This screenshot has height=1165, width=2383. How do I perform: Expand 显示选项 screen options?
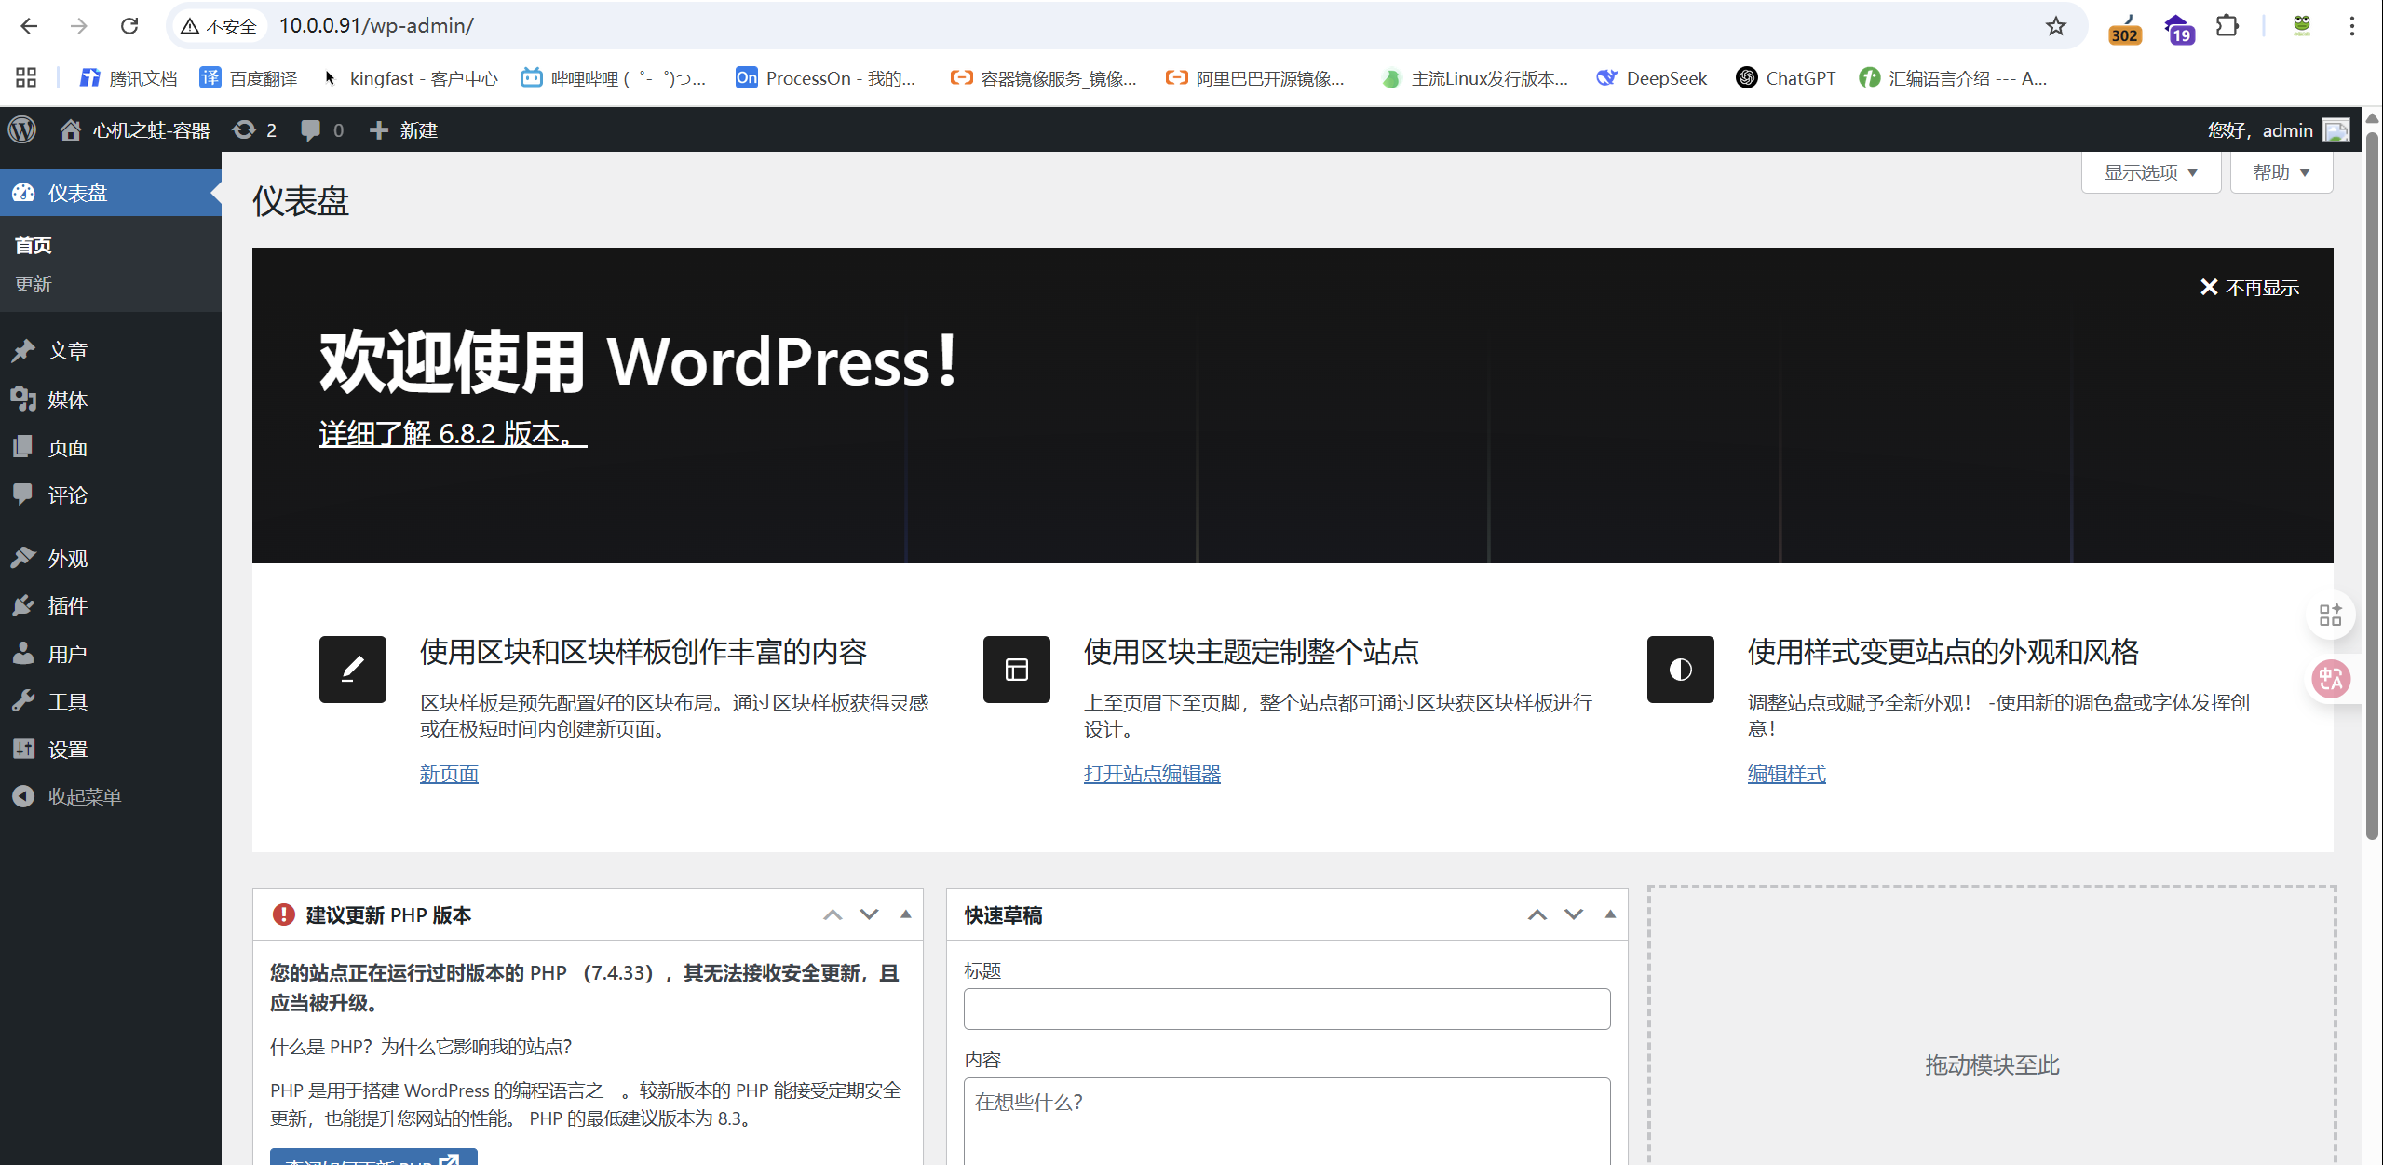point(2151,172)
